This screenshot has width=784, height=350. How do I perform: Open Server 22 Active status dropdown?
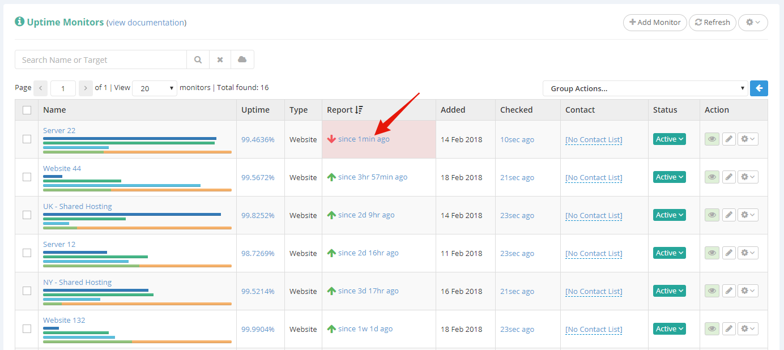[x=670, y=139]
